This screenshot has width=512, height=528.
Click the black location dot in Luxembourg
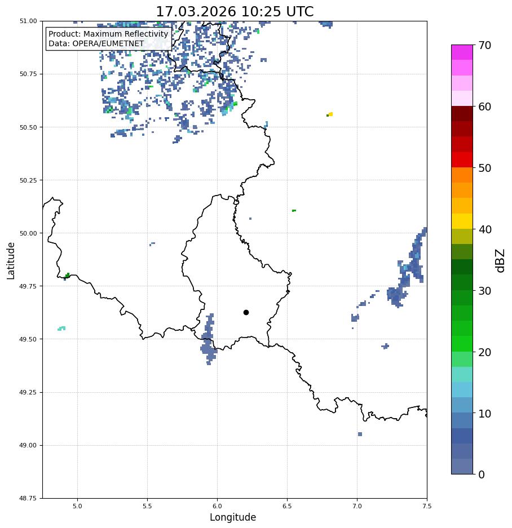click(246, 313)
